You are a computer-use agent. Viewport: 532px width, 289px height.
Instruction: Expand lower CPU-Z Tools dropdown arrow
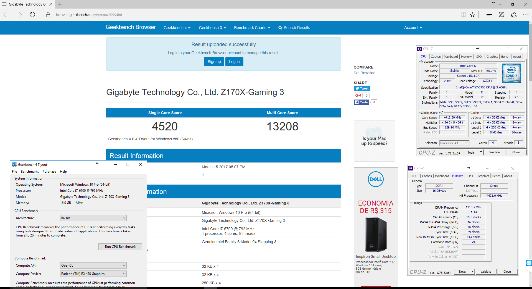(472, 272)
